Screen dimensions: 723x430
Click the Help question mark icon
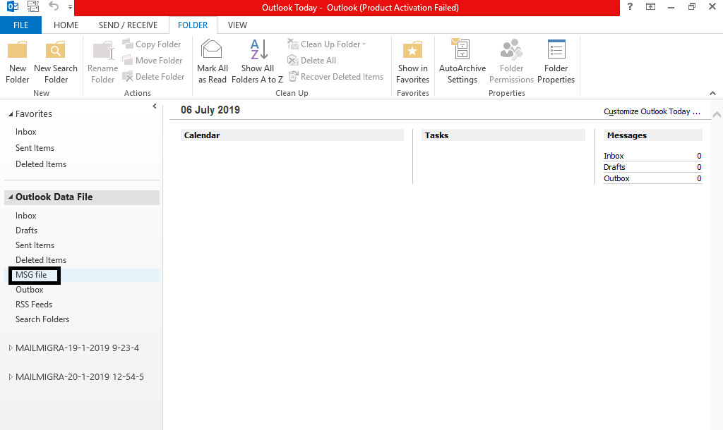(630, 6)
